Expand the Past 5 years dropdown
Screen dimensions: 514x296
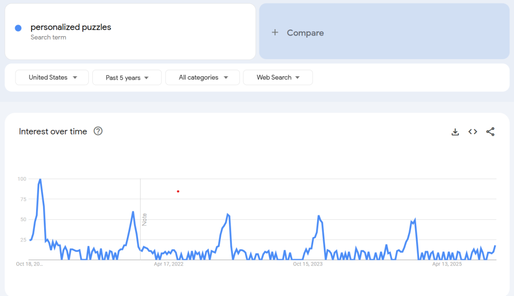[127, 78]
